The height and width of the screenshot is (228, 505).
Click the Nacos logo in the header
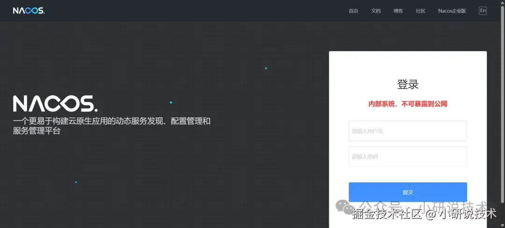pyautogui.click(x=29, y=11)
